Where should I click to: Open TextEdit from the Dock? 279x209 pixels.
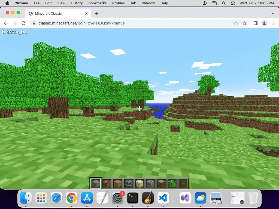(x=102, y=198)
